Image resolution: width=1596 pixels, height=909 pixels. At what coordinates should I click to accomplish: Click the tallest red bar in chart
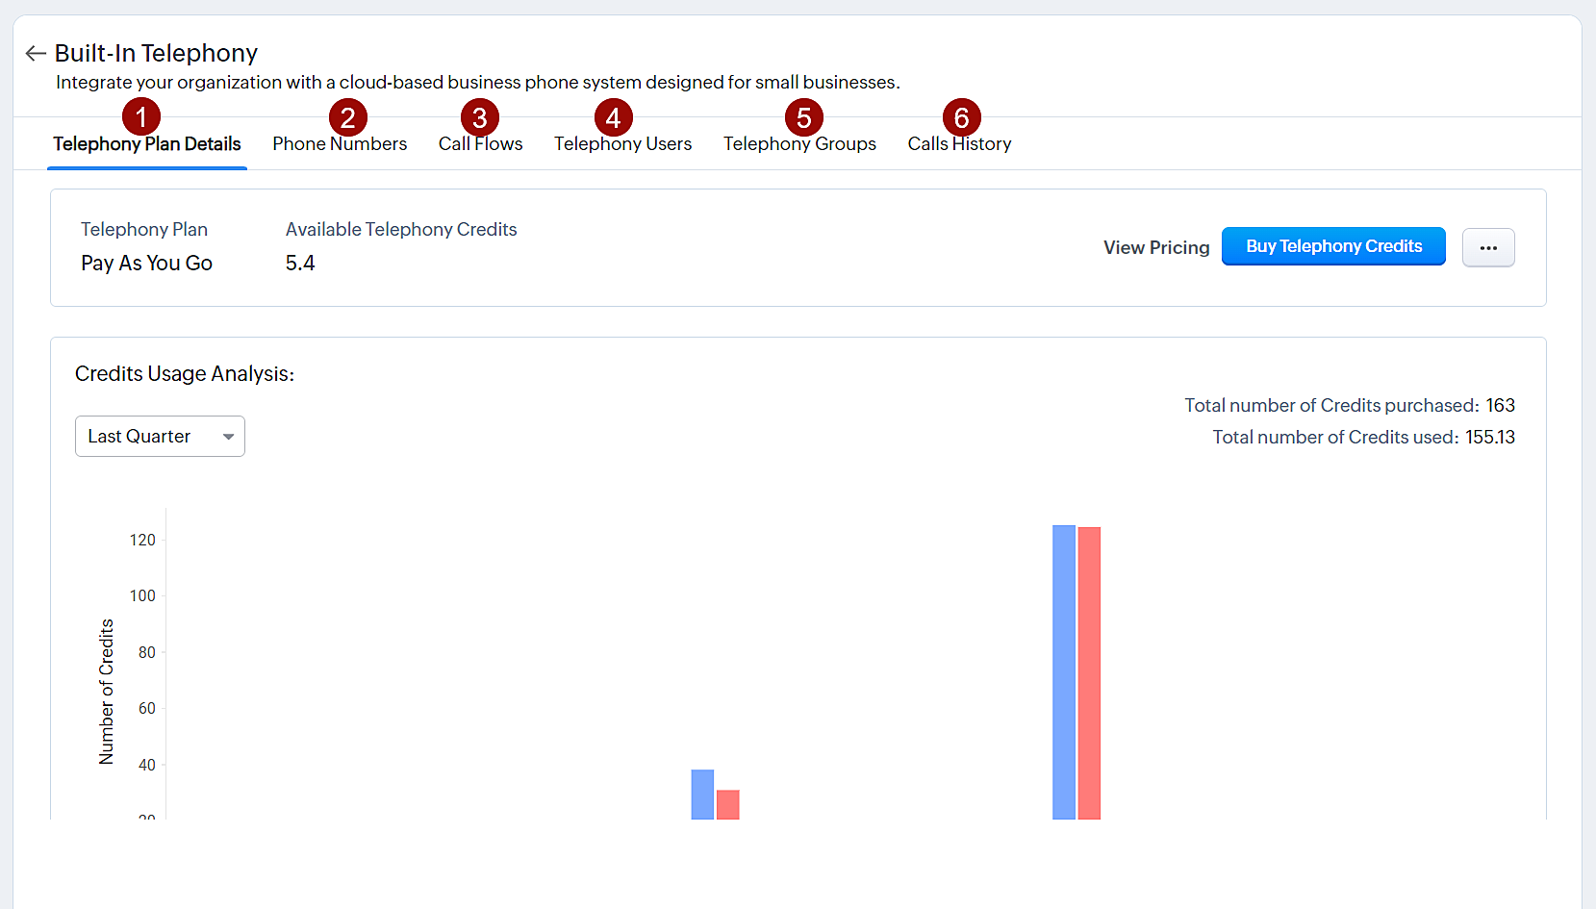coord(1089,673)
